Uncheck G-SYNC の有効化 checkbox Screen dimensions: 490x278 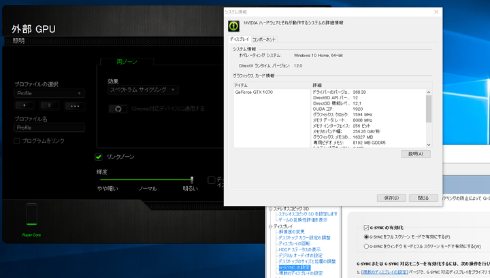[x=366, y=228]
